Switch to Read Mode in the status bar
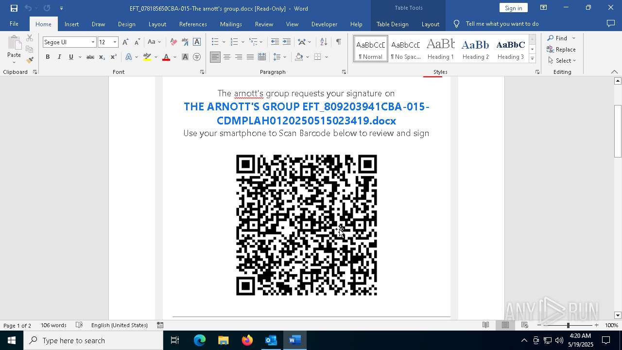The width and height of the screenshot is (622, 350). [485, 325]
